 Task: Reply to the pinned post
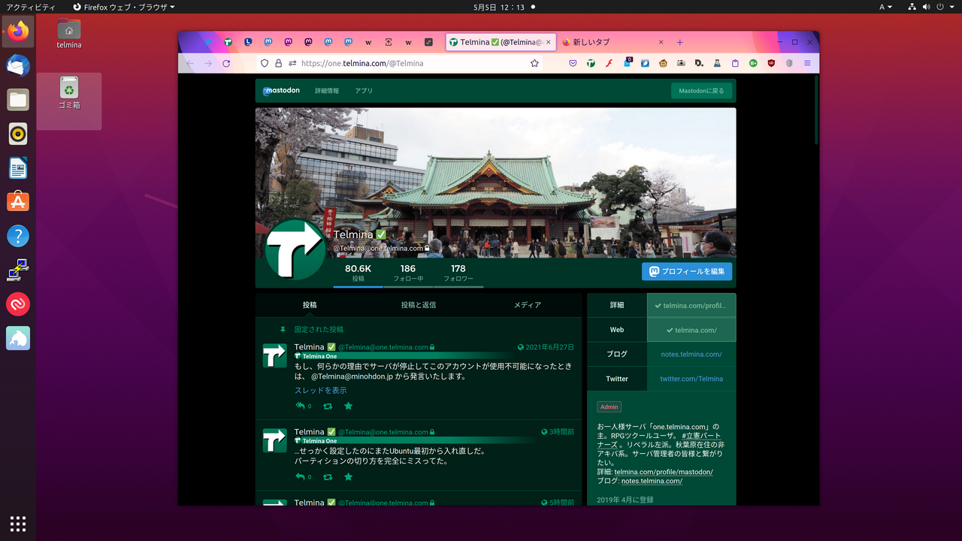click(300, 406)
